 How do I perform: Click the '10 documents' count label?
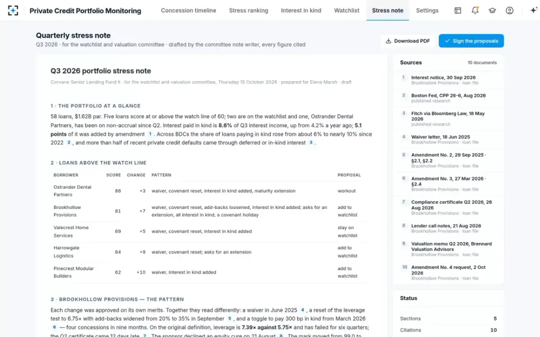coord(482,62)
